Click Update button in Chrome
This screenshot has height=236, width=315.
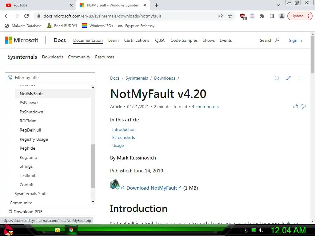[x=300, y=16]
